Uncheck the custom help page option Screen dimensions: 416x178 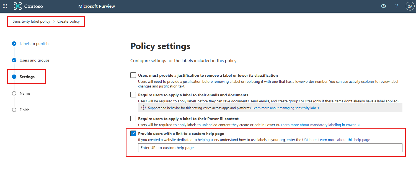point(133,133)
